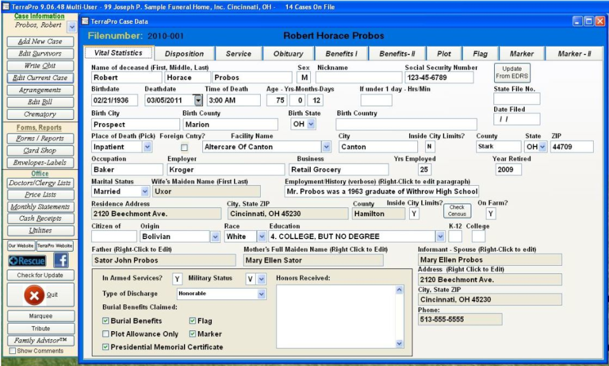Switch to the Disposition tab
This screenshot has height=366, width=609.
point(184,54)
